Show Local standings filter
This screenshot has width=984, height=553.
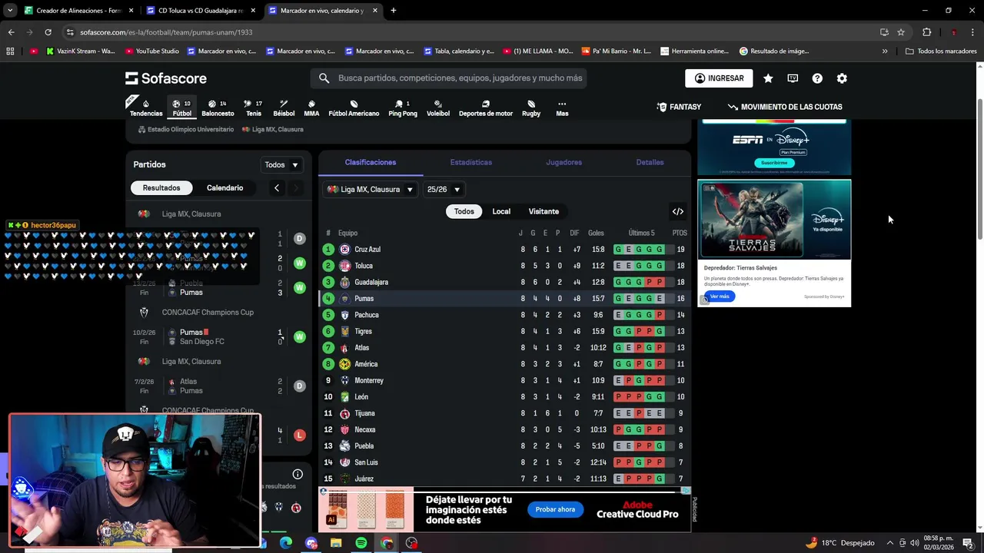501,211
